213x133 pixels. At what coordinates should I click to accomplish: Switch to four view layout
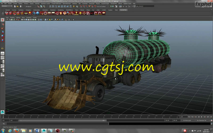(2, 58)
